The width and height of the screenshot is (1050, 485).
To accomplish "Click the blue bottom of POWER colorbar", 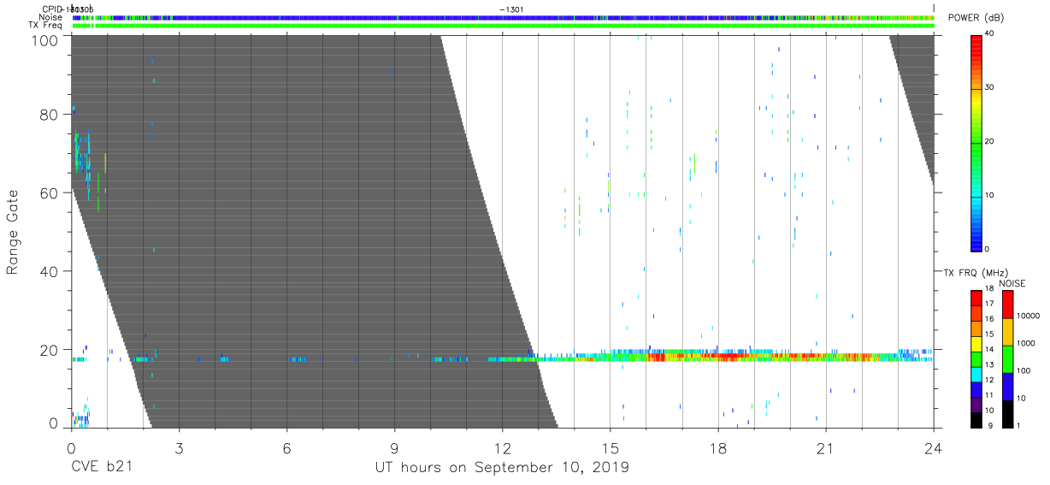I will click(x=976, y=238).
